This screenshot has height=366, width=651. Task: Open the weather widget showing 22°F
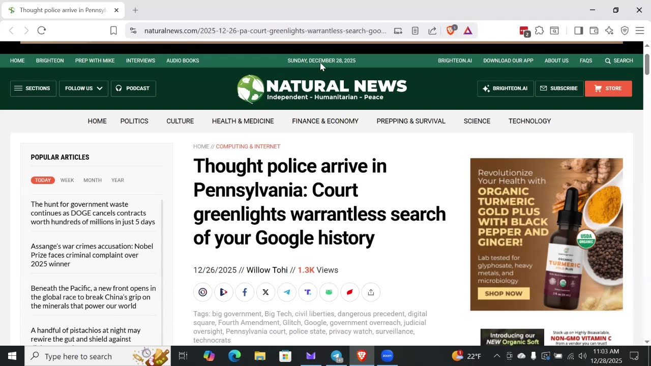click(466, 356)
